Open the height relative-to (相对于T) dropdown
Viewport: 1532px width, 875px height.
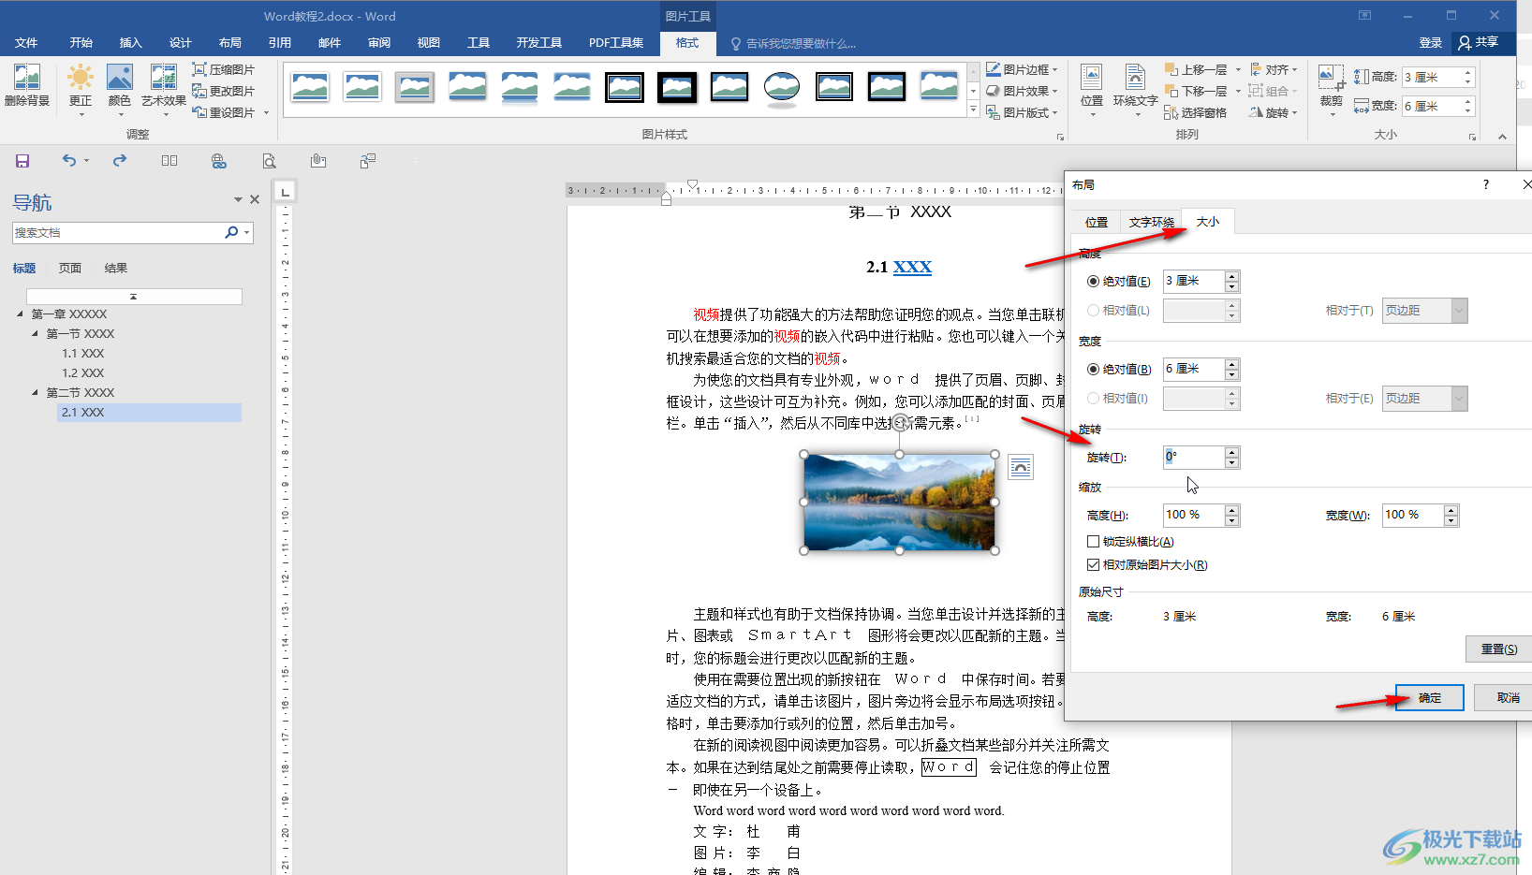1424,311
